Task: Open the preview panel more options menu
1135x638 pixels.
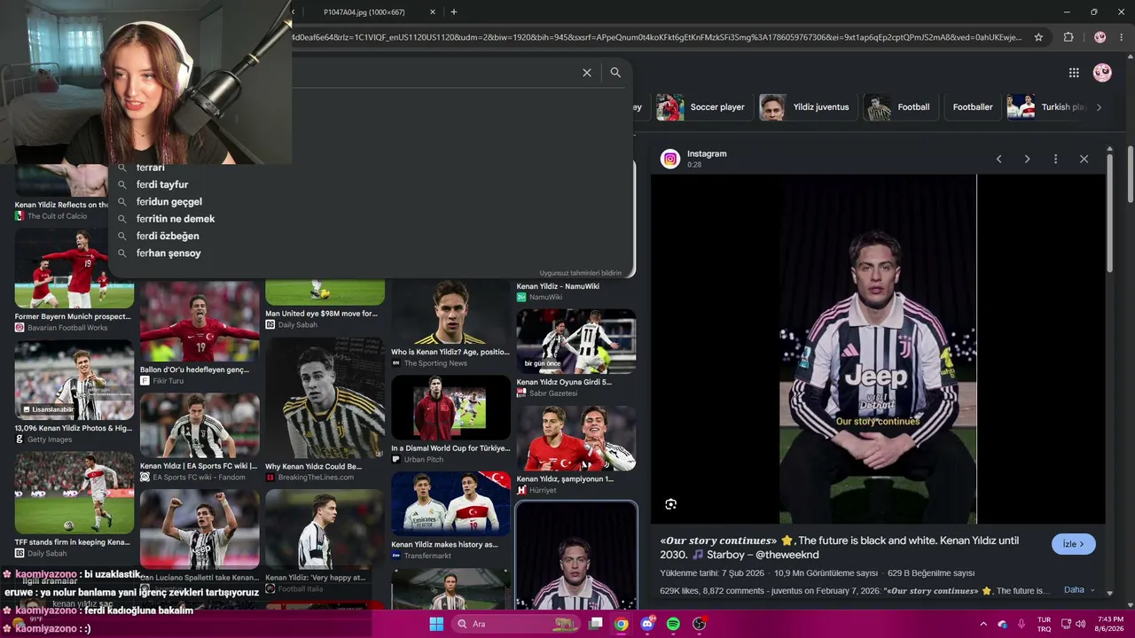Action: (x=1055, y=159)
